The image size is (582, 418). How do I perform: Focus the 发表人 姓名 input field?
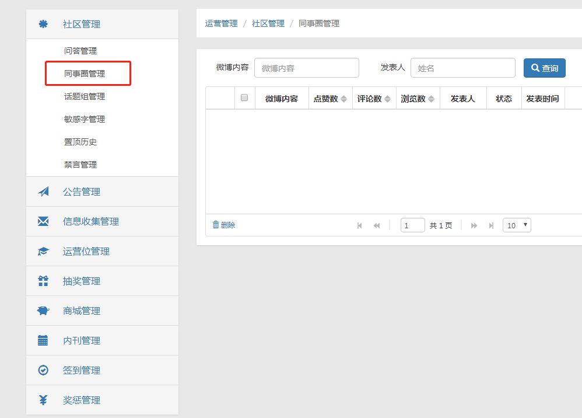click(x=463, y=68)
